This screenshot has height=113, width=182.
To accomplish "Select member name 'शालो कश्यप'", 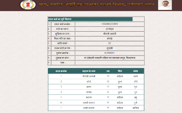I will pyautogui.click(x=89, y=108).
